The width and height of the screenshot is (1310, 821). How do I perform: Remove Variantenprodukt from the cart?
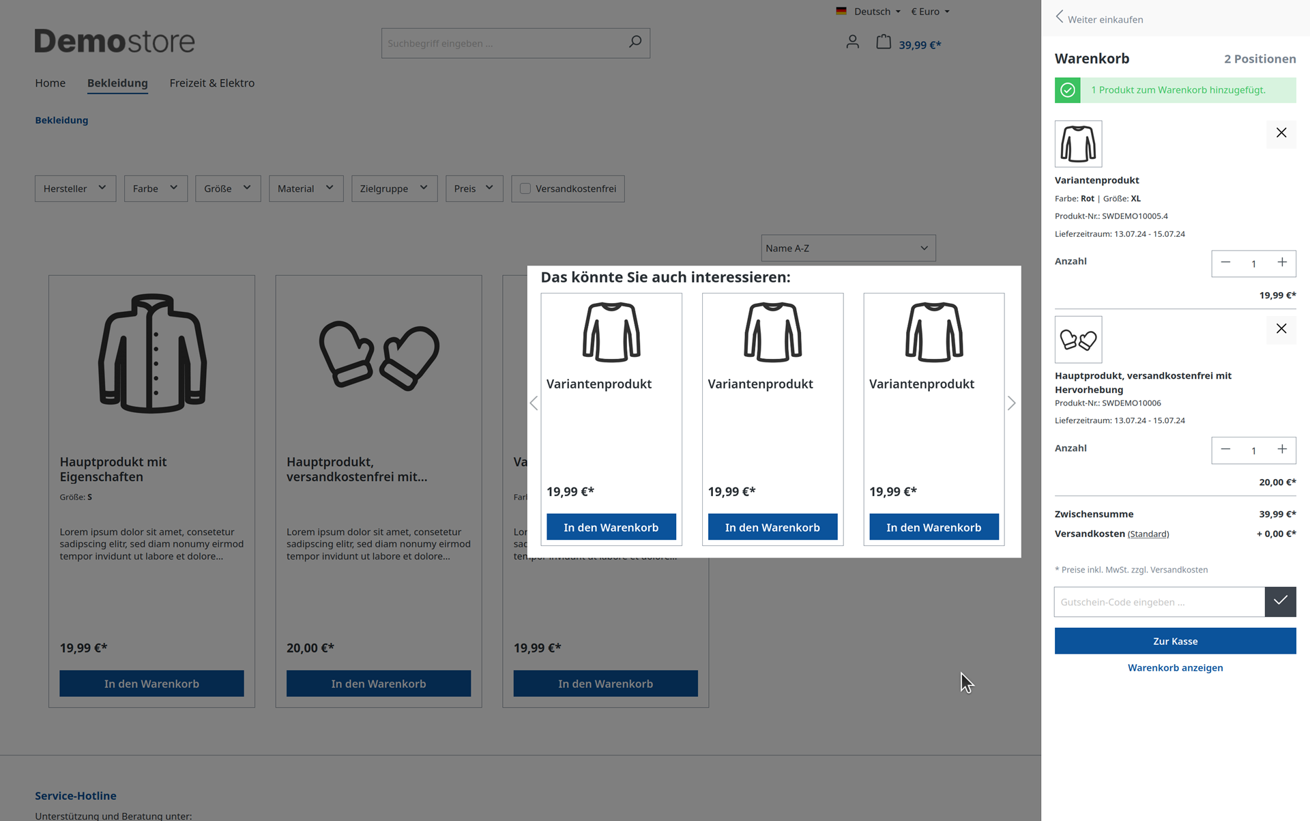1281,133
